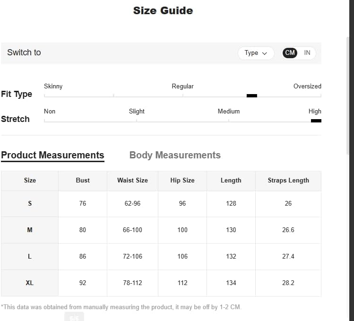Viewport: 354px width, 321px height.
Task: Select the Bust column header
Action: tap(83, 181)
